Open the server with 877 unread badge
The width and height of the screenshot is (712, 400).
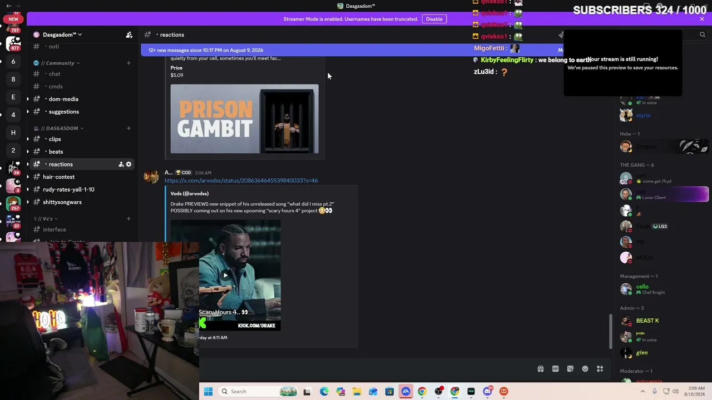[13, 43]
